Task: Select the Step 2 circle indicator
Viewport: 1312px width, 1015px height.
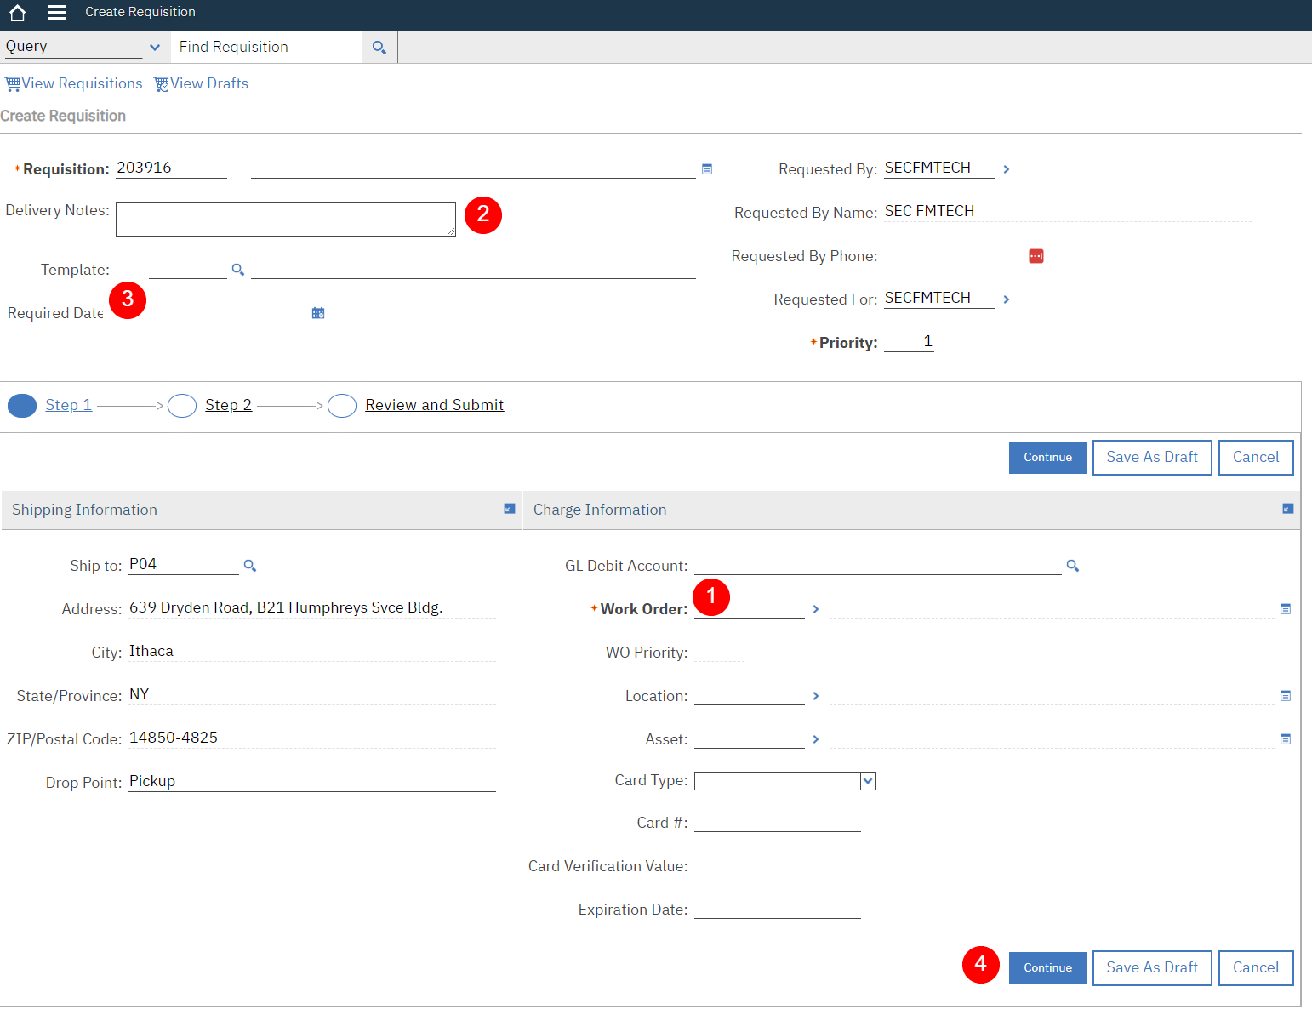Action: tap(182, 406)
